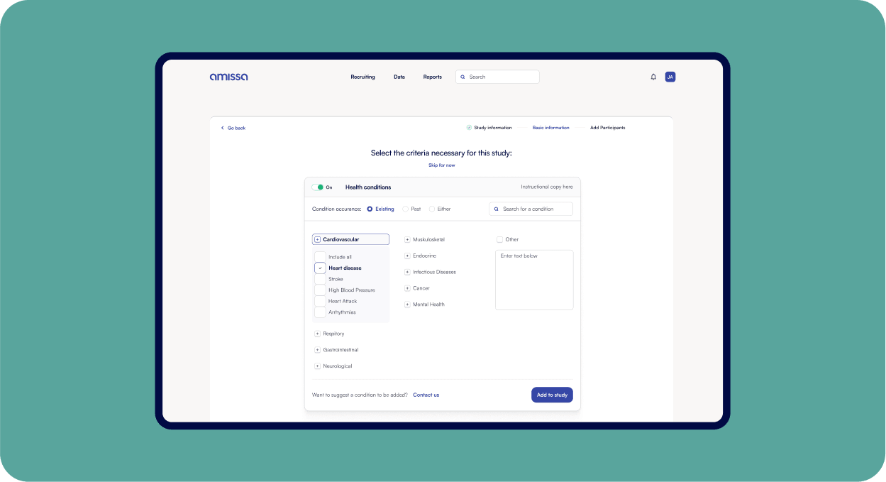Image resolution: width=886 pixels, height=482 pixels.
Task: Expand the Mental Health category
Action: click(407, 305)
